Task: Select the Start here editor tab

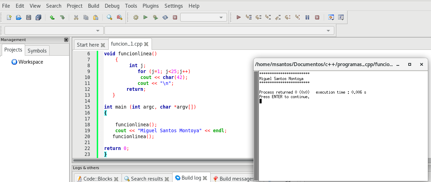Action: [x=88, y=45]
